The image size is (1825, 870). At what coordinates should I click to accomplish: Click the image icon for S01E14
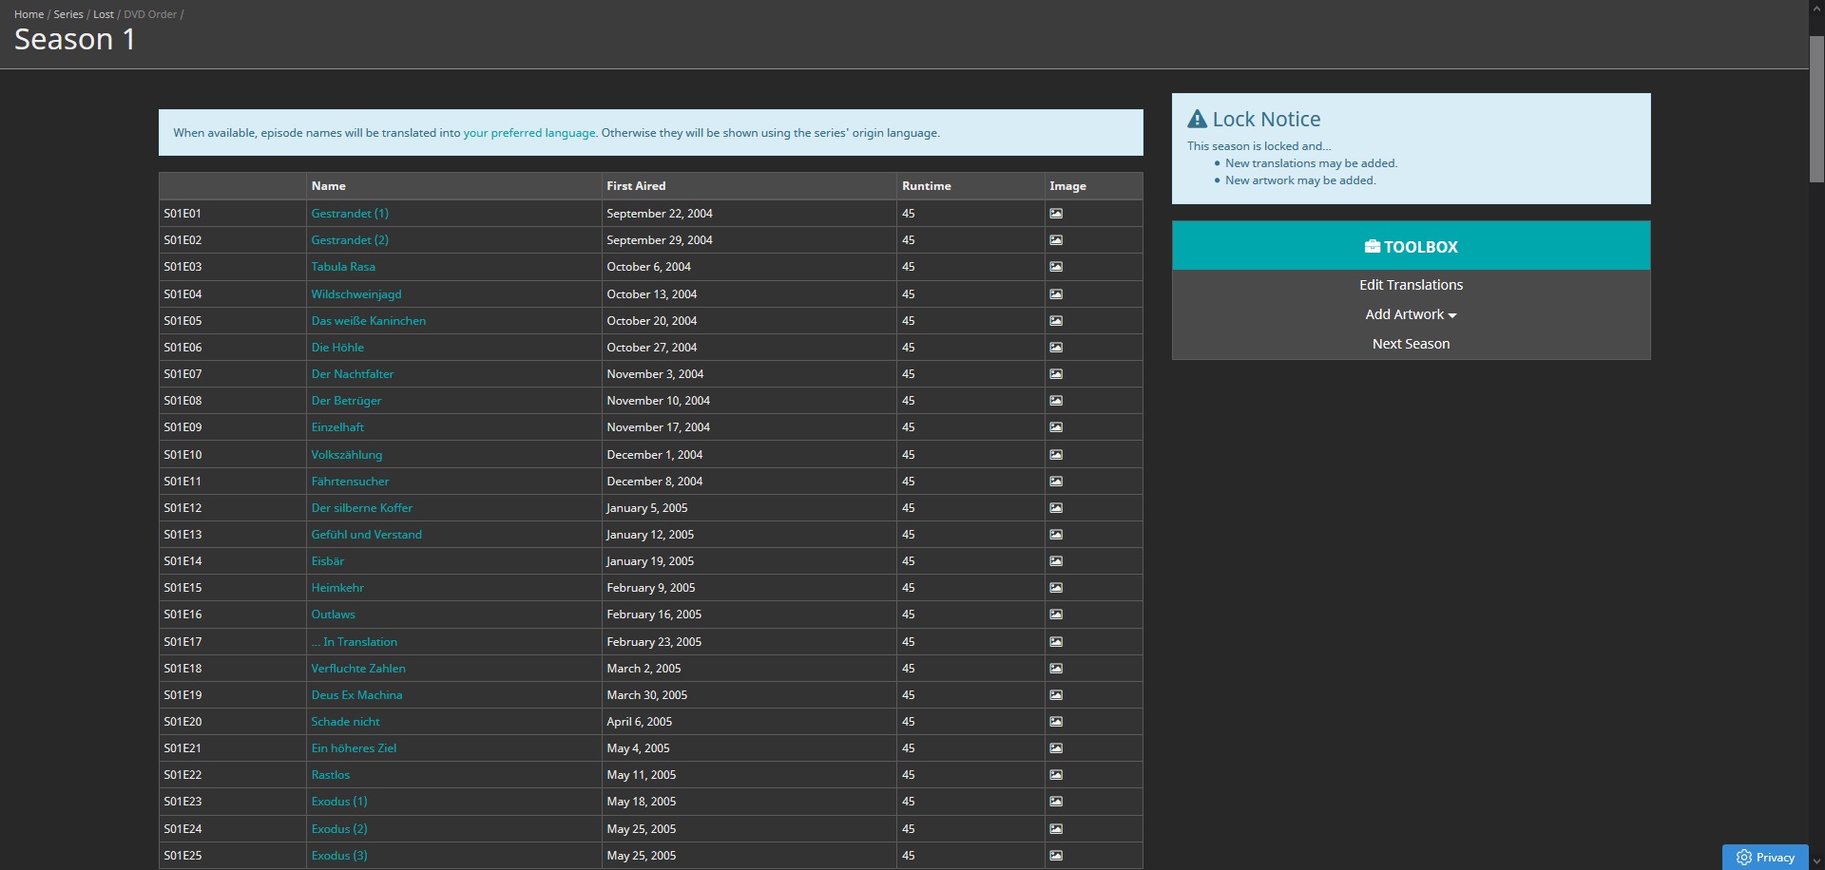(1056, 561)
